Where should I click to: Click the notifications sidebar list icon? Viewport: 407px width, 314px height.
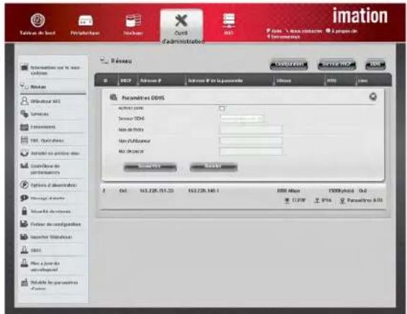(x=24, y=140)
